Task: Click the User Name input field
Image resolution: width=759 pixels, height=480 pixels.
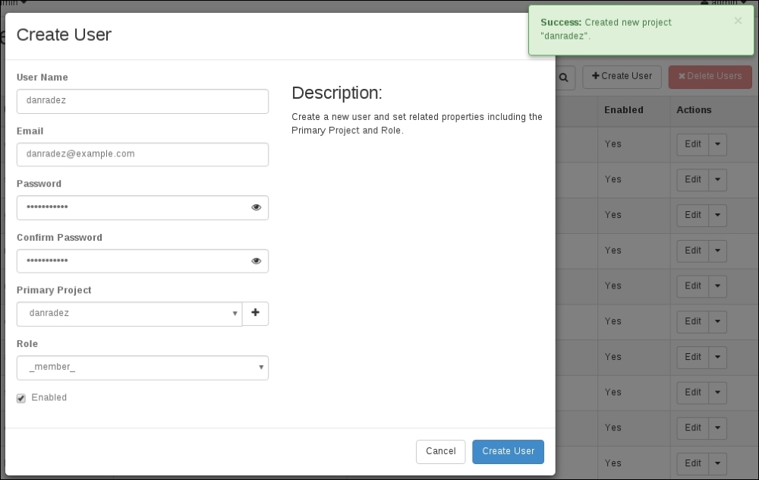Action: point(143,101)
